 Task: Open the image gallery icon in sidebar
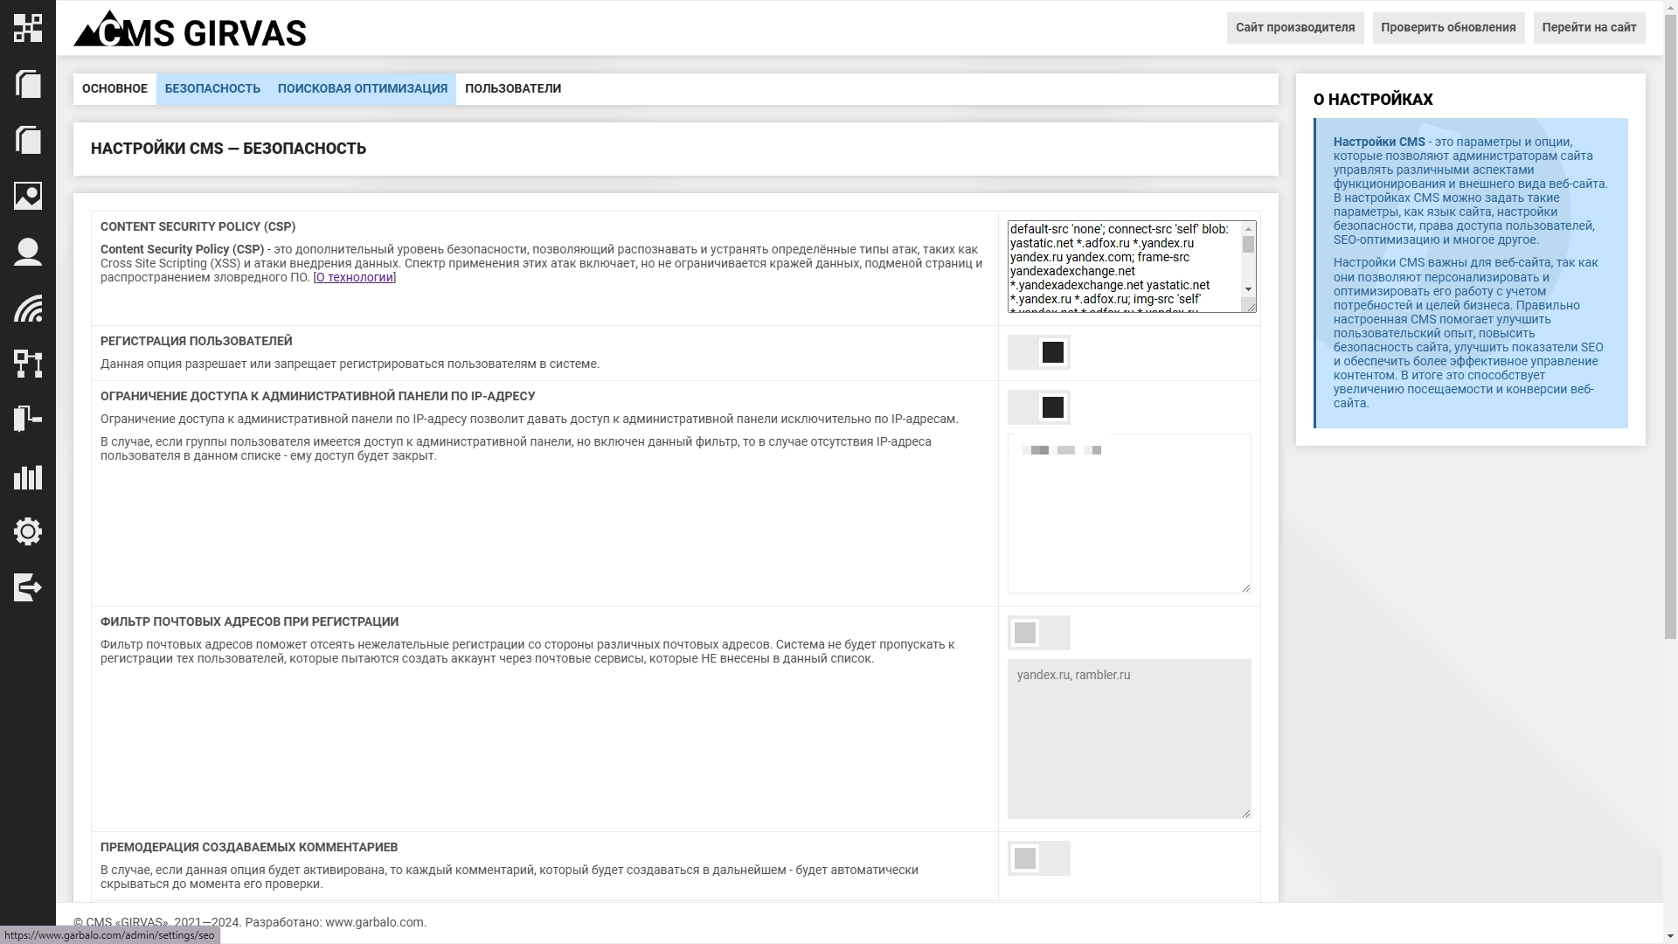[27, 196]
